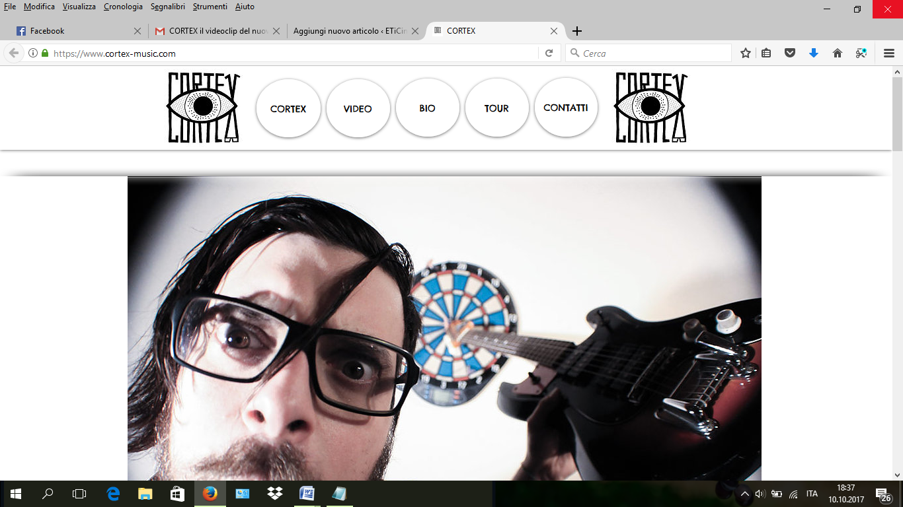This screenshot has height=507, width=903.
Task: Open the Visualizza menu
Action: [79, 7]
